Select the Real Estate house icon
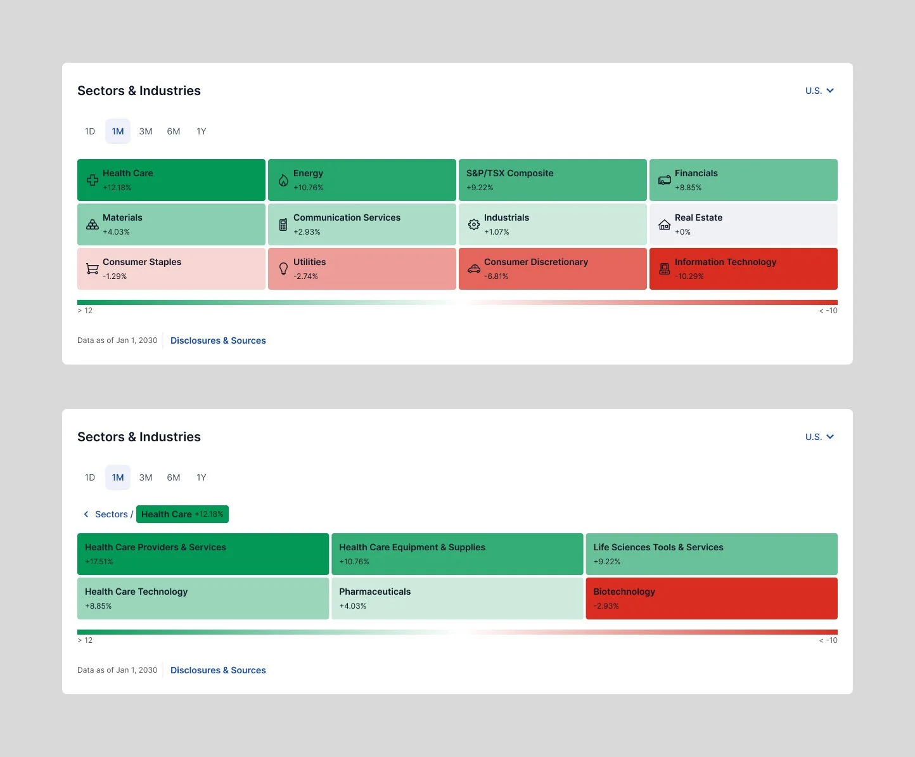915x757 pixels. click(664, 224)
